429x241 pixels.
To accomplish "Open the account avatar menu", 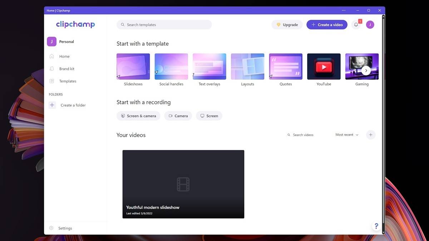I will [370, 25].
